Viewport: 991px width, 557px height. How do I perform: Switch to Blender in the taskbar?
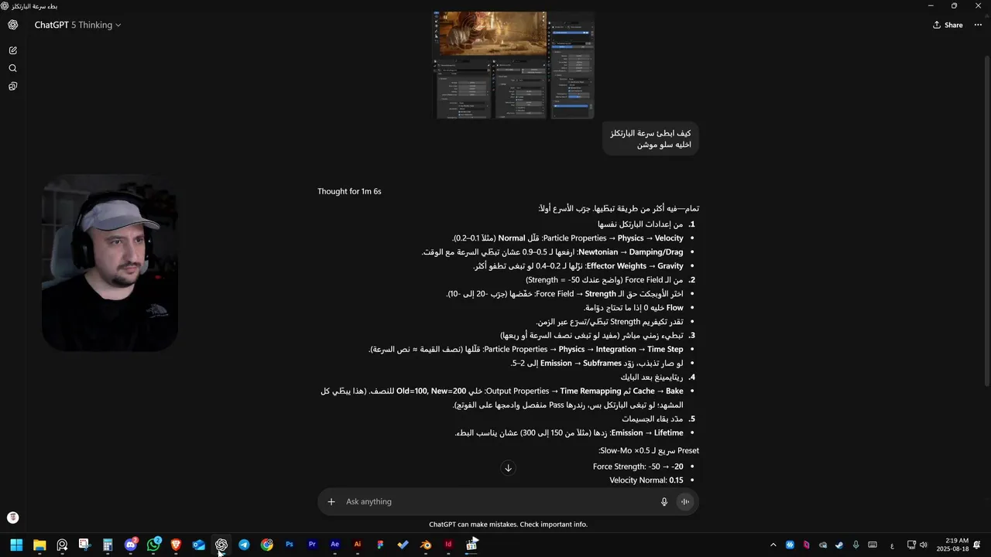point(426,545)
